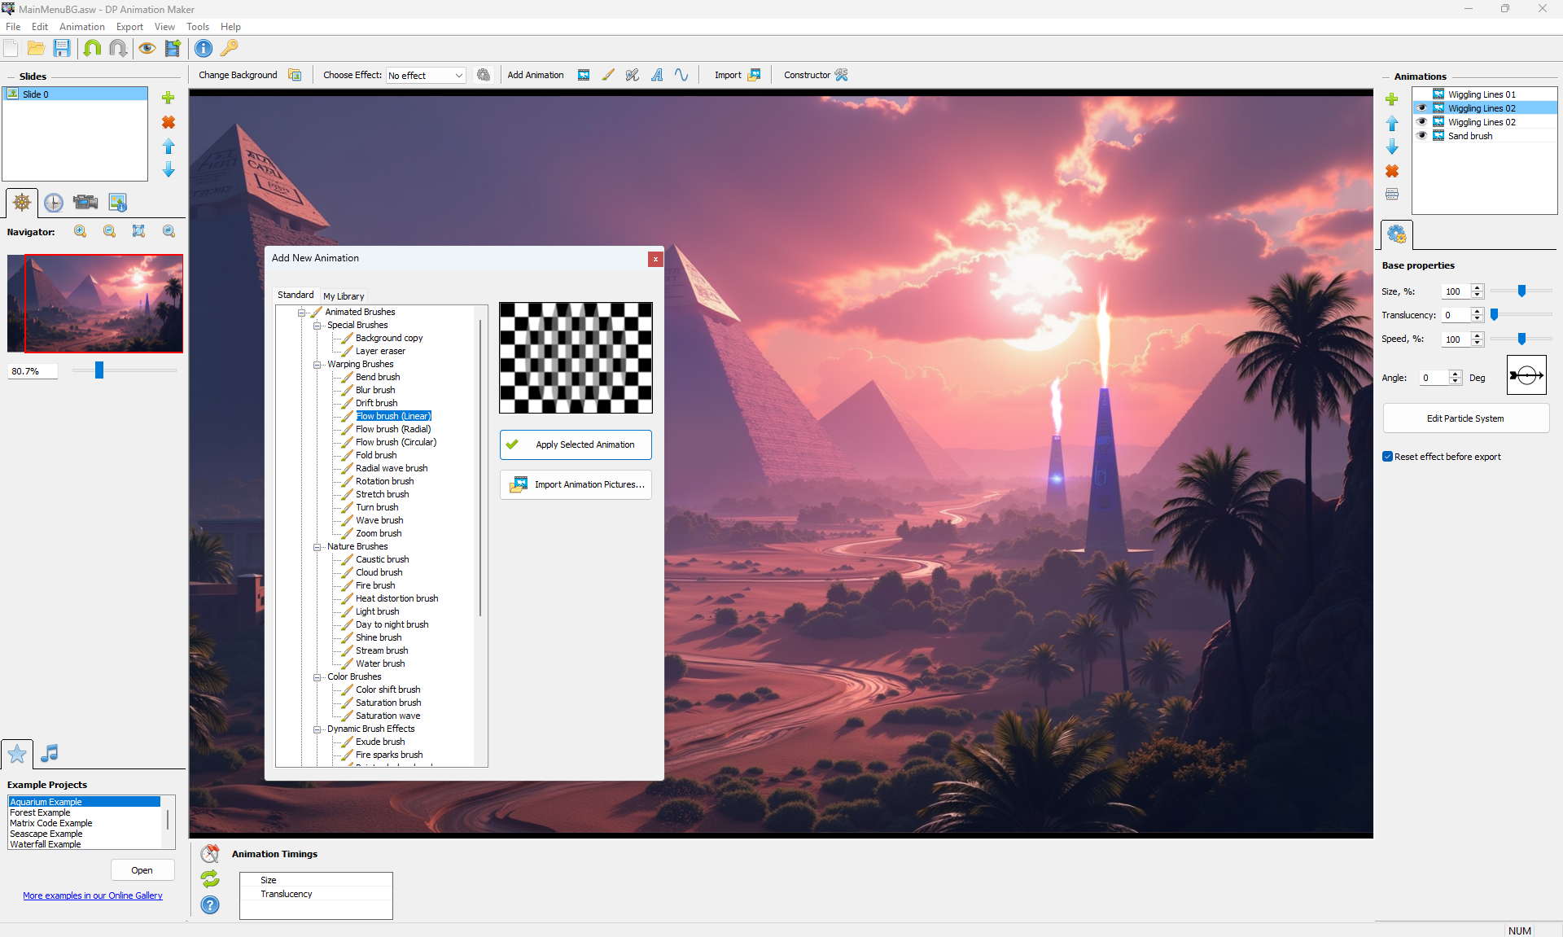Toggle Reset effect before export checkbox
This screenshot has height=937, width=1563.
[x=1387, y=457]
